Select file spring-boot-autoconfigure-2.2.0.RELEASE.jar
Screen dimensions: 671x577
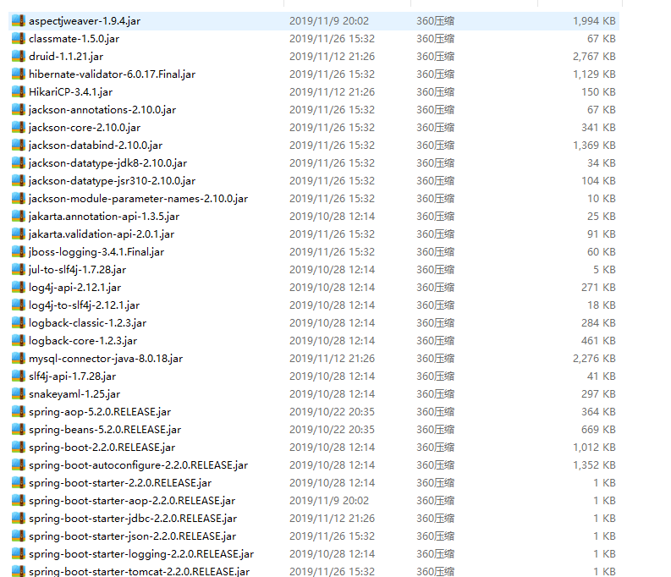(138, 464)
